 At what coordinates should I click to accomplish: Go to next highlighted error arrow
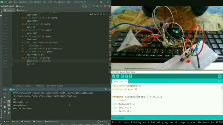pos(109,14)
